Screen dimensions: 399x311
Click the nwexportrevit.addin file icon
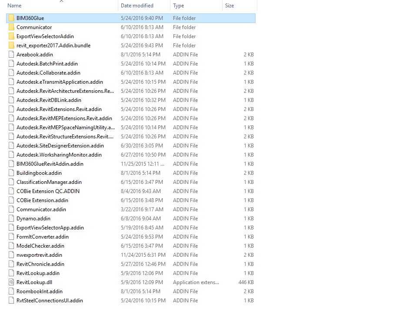(11, 255)
